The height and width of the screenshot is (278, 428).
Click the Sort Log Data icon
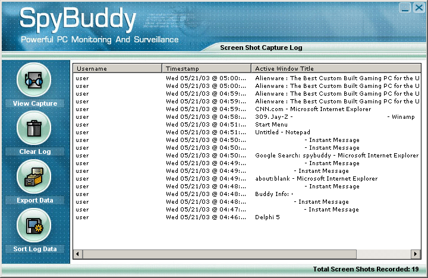click(34, 226)
